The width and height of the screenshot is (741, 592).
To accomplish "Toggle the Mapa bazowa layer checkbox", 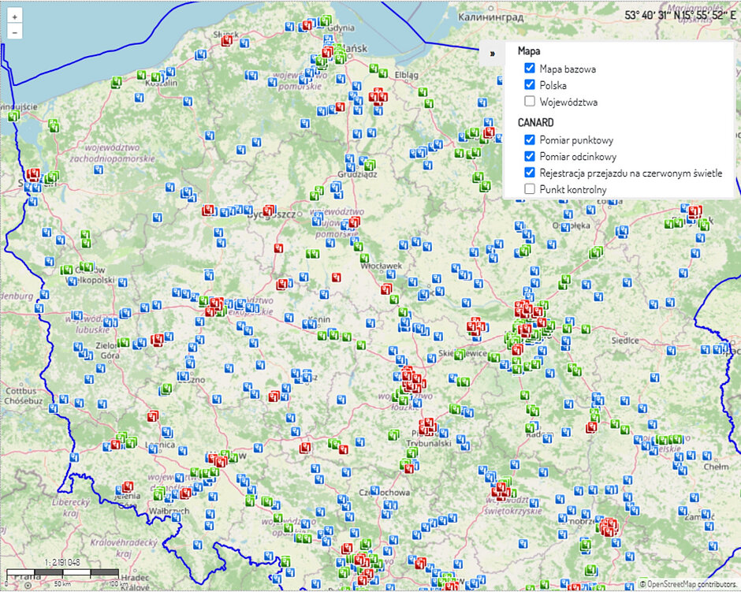I will 530,68.
